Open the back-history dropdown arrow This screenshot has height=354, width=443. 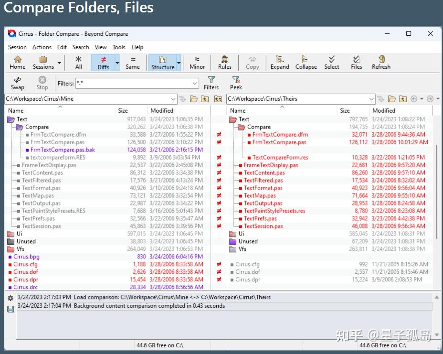point(422,99)
